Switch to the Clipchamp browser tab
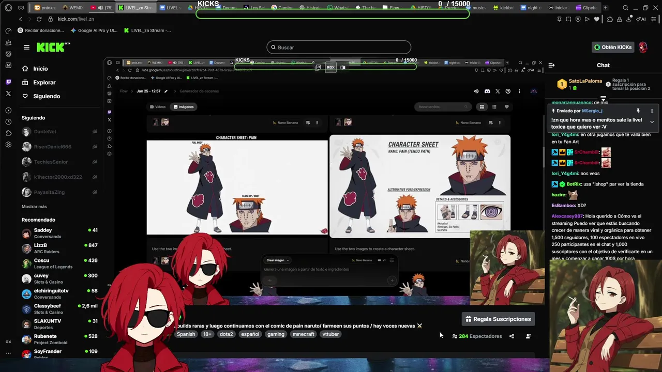This screenshot has width=662, height=372. click(587, 8)
